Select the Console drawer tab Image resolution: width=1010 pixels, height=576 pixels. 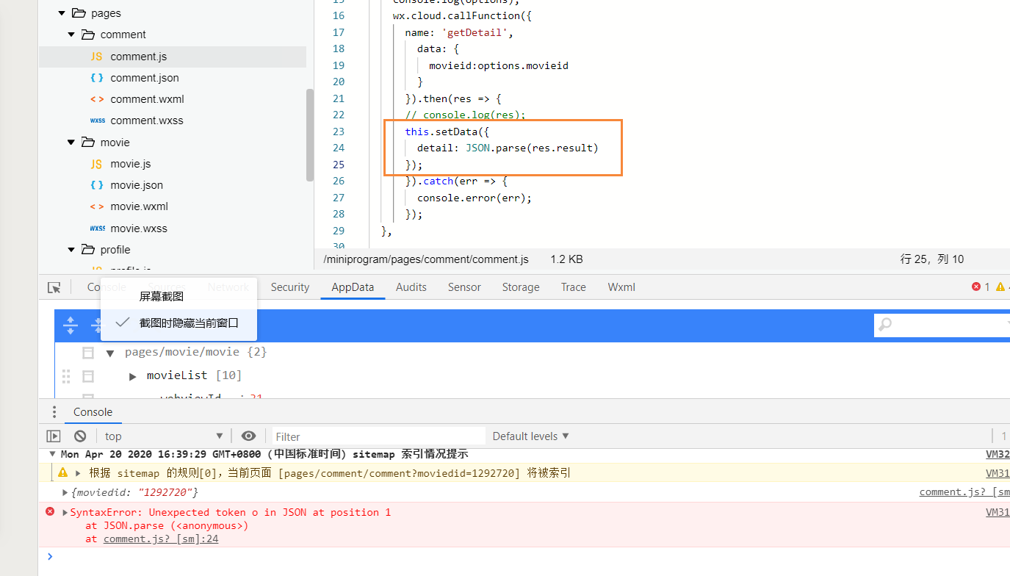93,412
